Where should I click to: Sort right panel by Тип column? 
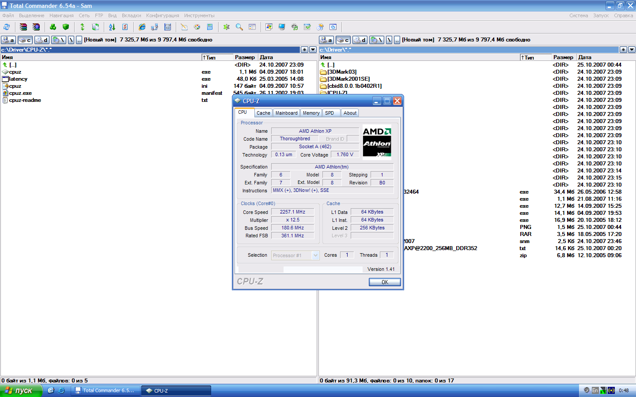(x=536, y=57)
